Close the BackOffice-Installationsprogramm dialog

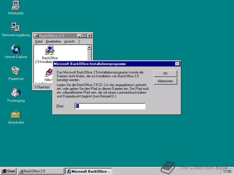pyautogui.click(x=177, y=64)
